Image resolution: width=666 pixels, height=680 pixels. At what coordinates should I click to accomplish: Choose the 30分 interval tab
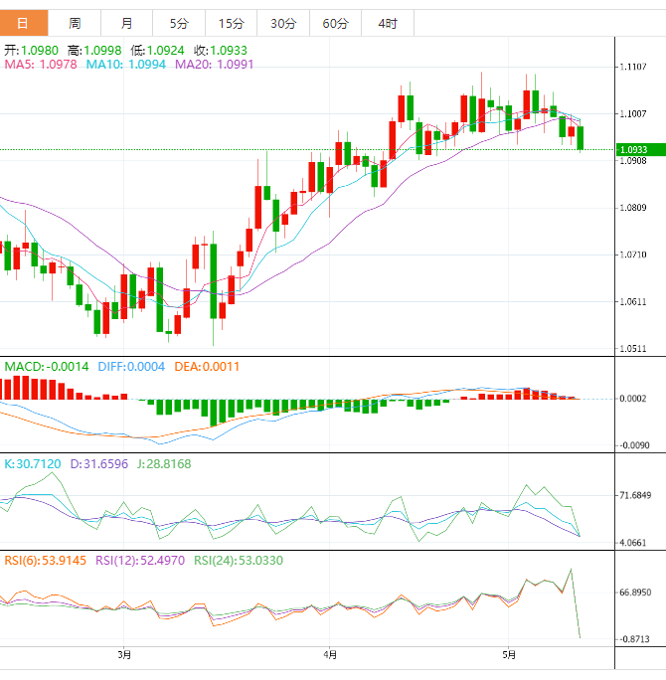282,23
